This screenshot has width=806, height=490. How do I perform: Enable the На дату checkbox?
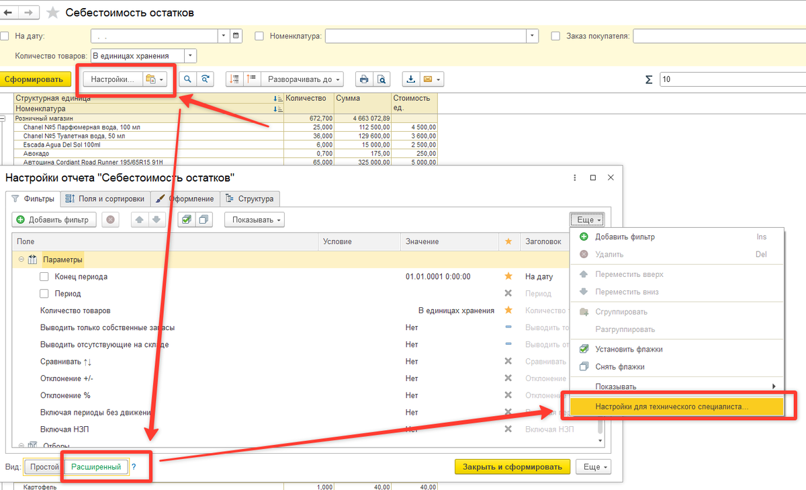[x=5, y=36]
